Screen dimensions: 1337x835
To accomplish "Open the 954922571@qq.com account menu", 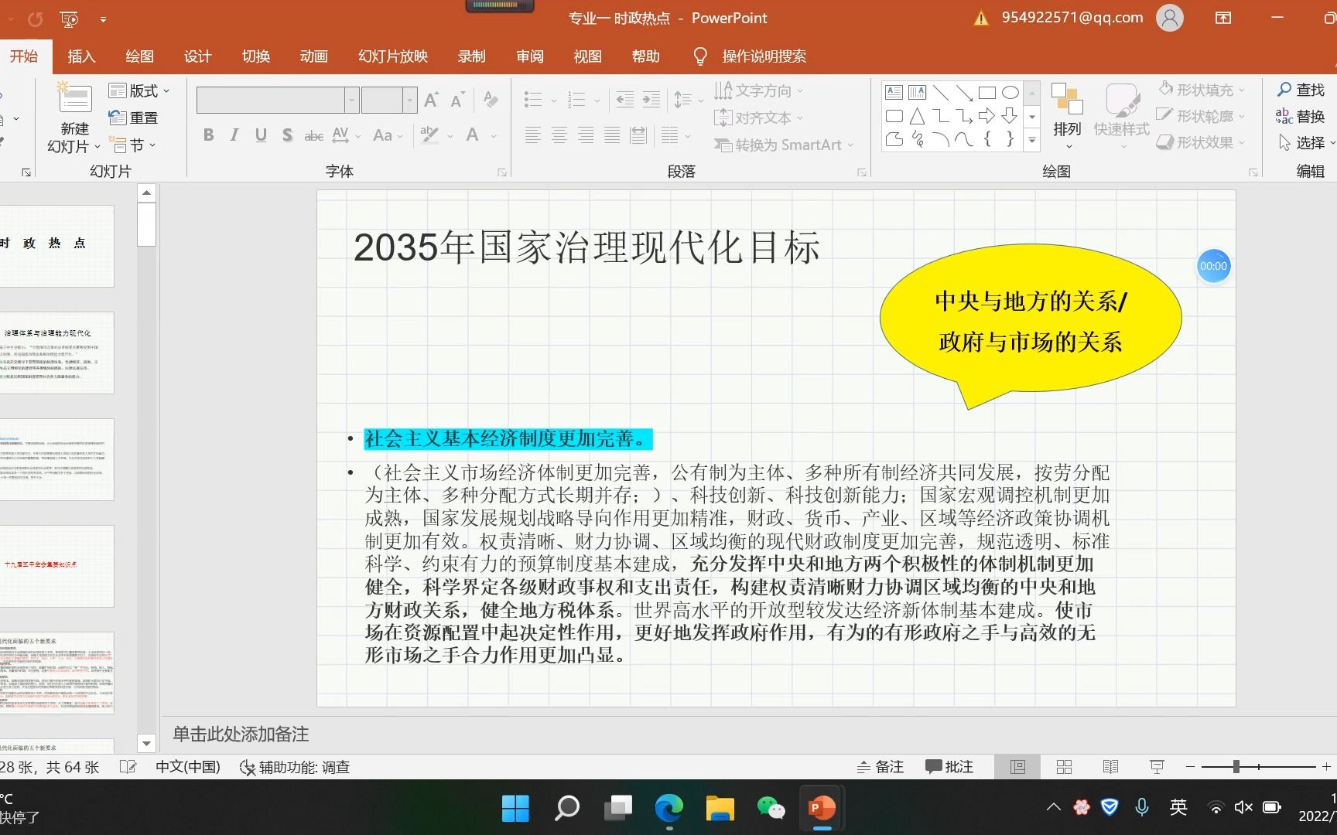I will click(1071, 17).
